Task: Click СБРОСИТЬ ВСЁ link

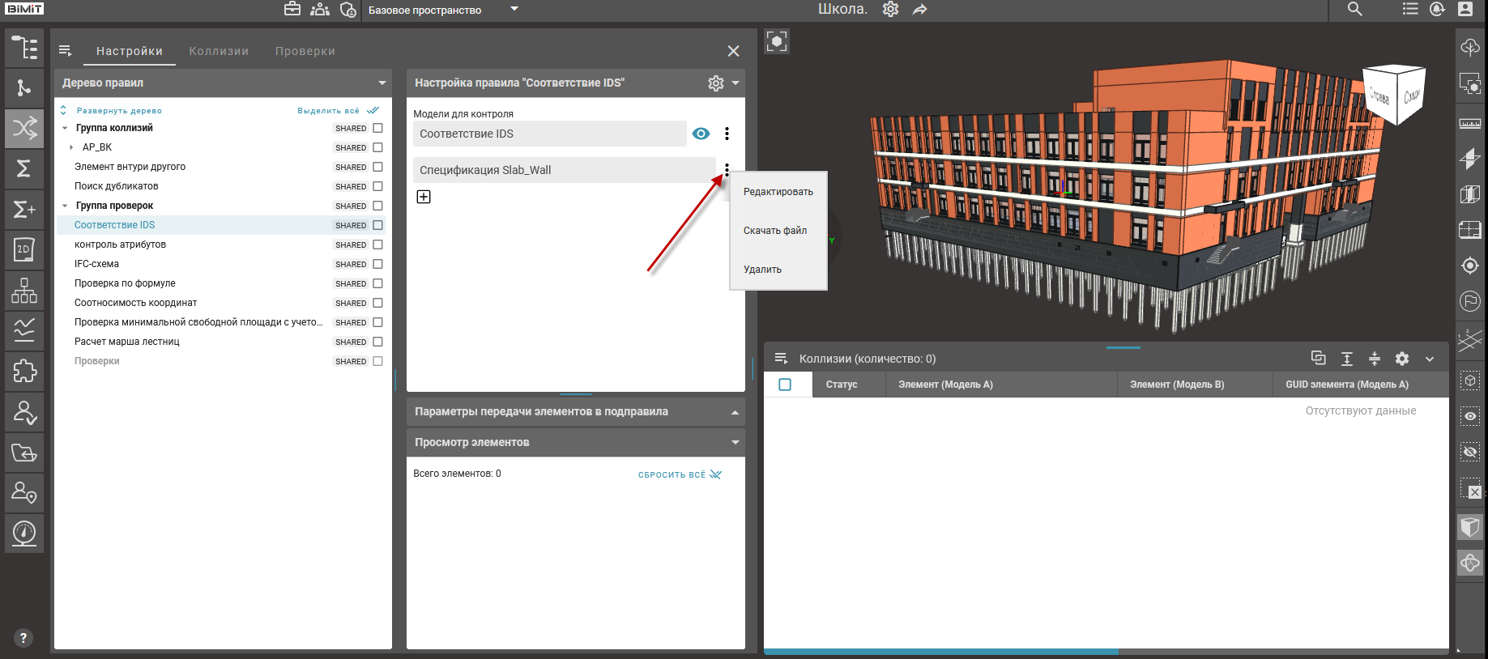Action: (672, 474)
